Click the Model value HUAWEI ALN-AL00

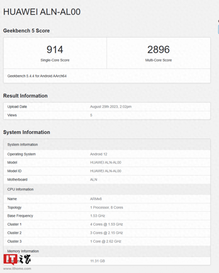tap(106, 163)
